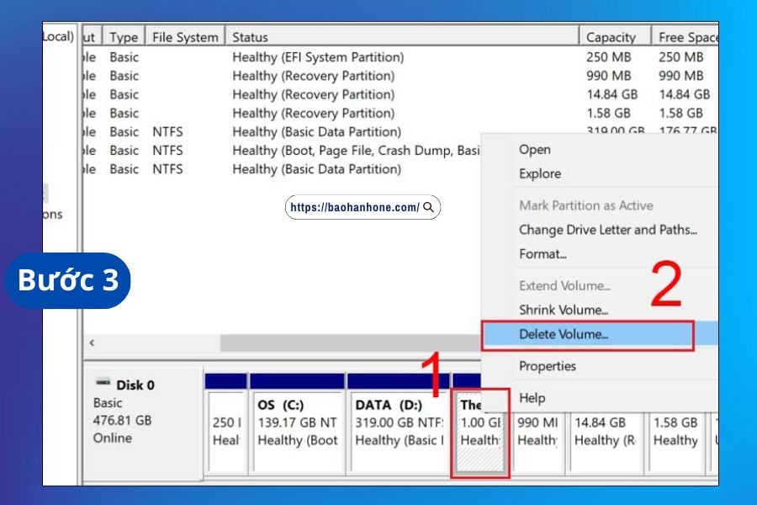Select the 14.84 GB recovery partition block

(606, 429)
